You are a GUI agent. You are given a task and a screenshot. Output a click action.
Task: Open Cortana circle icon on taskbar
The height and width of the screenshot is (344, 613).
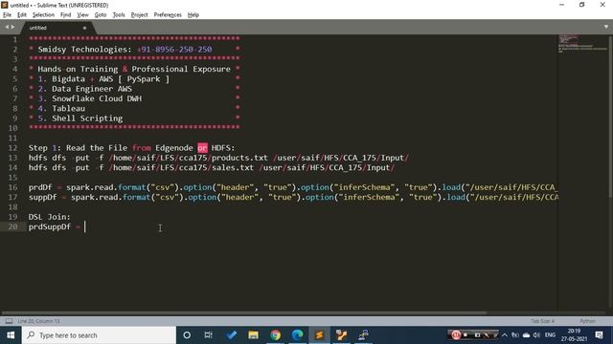click(x=187, y=335)
